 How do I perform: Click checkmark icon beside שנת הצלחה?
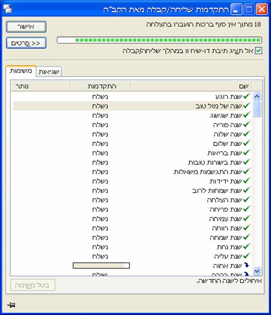pyautogui.click(x=247, y=200)
